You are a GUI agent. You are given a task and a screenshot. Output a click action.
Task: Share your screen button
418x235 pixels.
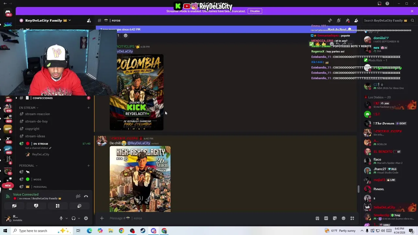pyautogui.click(x=36, y=206)
